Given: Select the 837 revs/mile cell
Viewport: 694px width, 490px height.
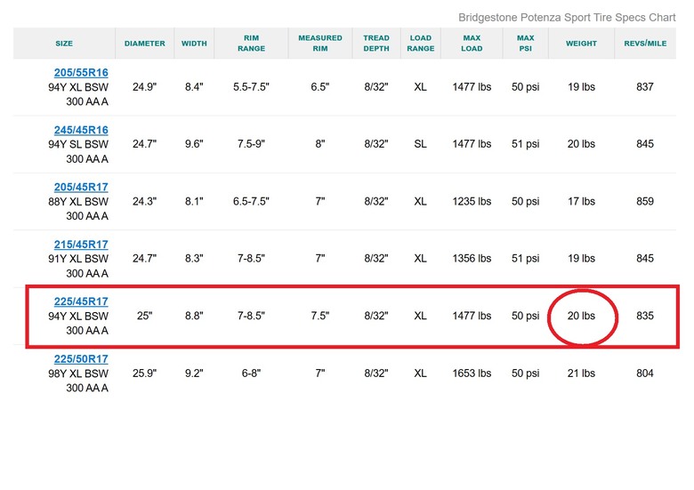Looking at the screenshot, I should pos(645,87).
